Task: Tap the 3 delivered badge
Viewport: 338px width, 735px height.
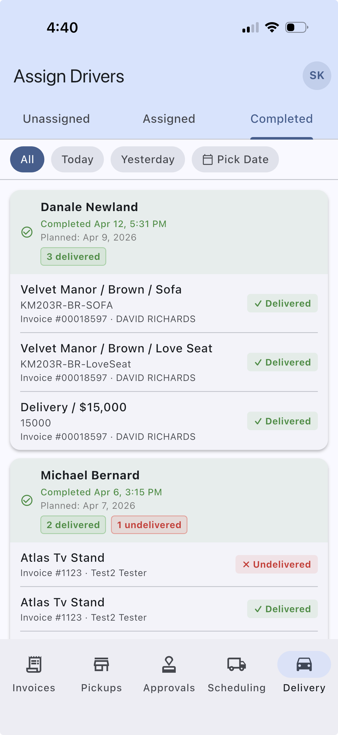Action: (73, 256)
